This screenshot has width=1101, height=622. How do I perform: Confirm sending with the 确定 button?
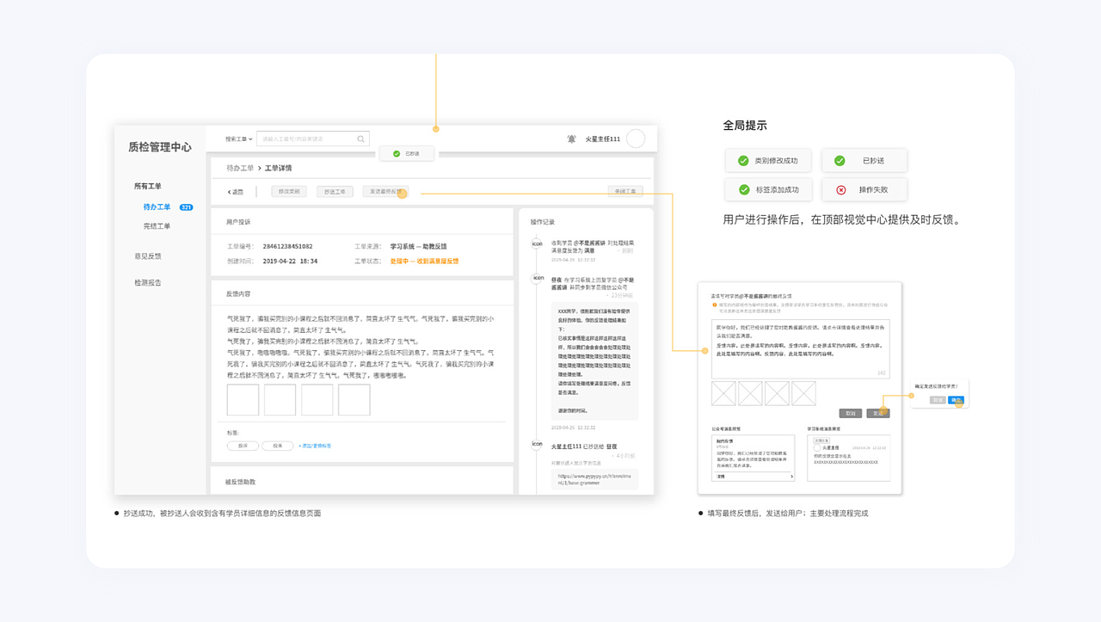(956, 400)
